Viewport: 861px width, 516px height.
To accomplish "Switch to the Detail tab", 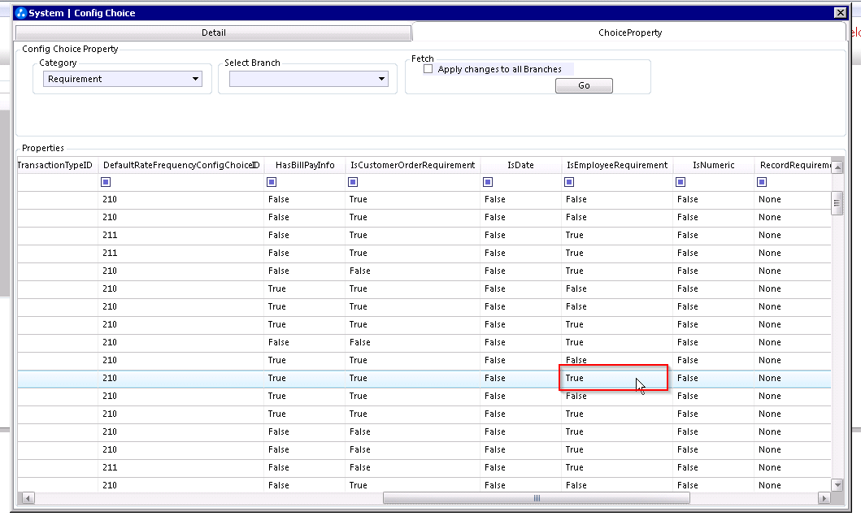I will (214, 33).
